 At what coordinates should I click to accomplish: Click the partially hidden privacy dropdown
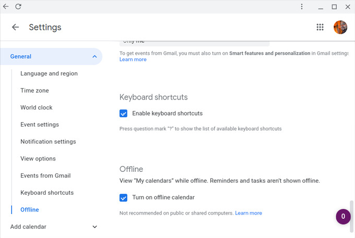pyautogui.click(x=195, y=43)
